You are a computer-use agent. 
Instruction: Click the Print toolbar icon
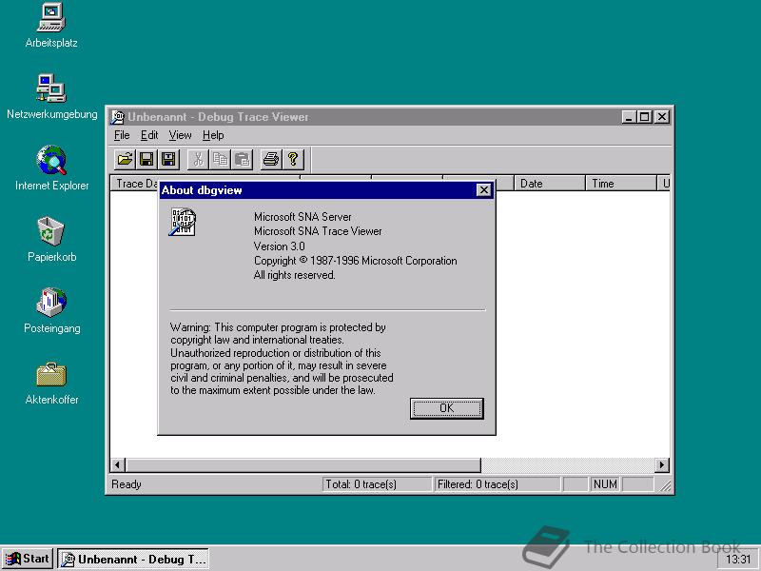[x=271, y=159]
